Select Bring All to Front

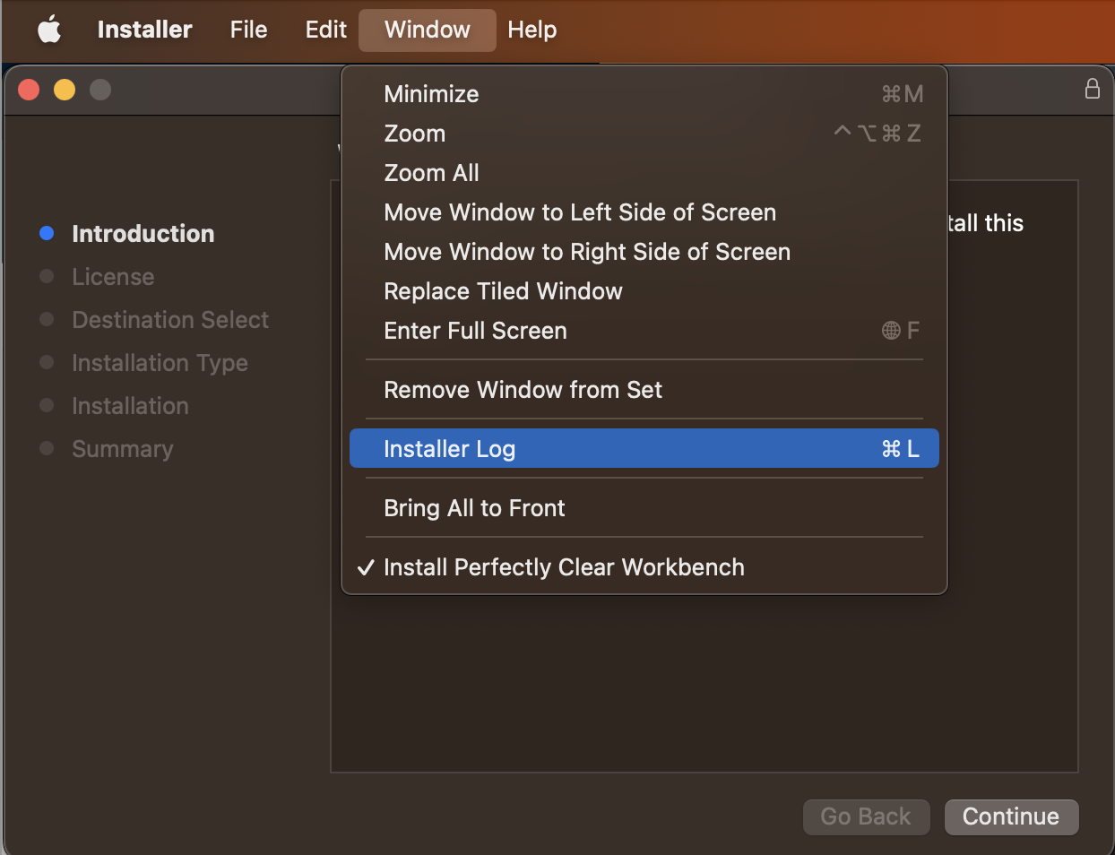pos(474,508)
